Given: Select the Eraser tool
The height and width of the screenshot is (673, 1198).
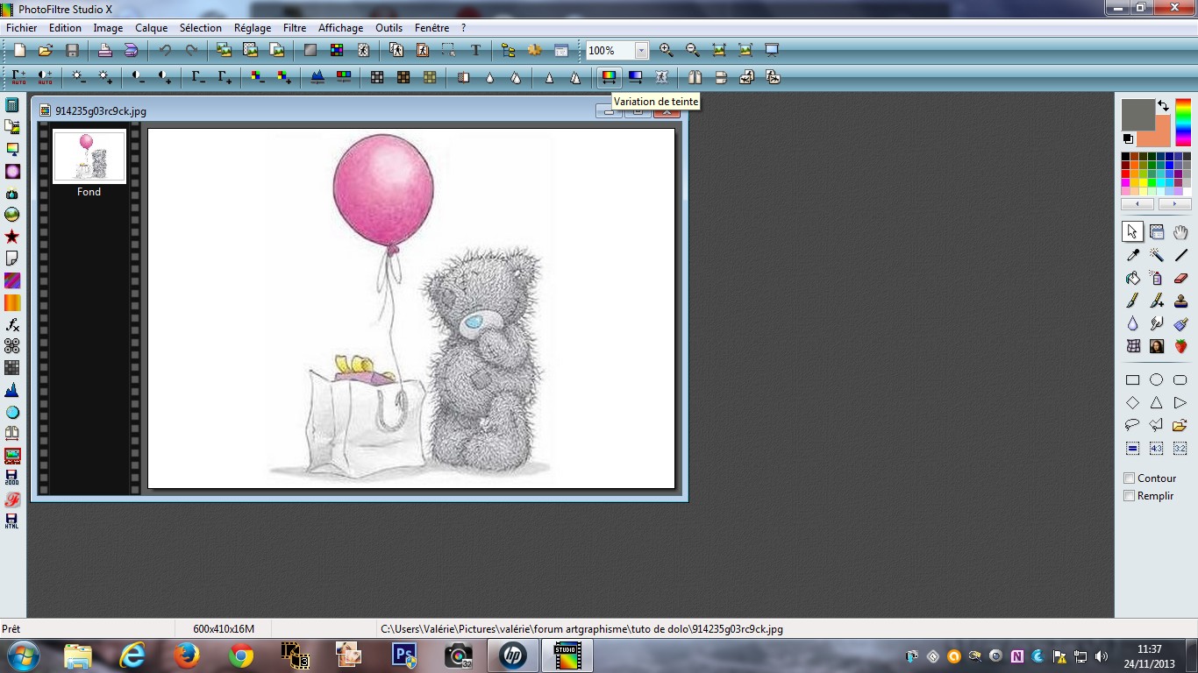Looking at the screenshot, I should point(1180,279).
